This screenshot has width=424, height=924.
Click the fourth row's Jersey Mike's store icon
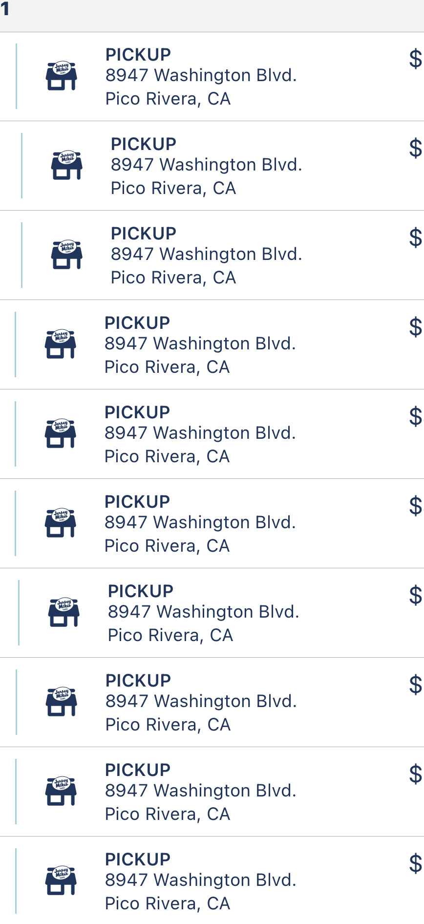(61, 344)
